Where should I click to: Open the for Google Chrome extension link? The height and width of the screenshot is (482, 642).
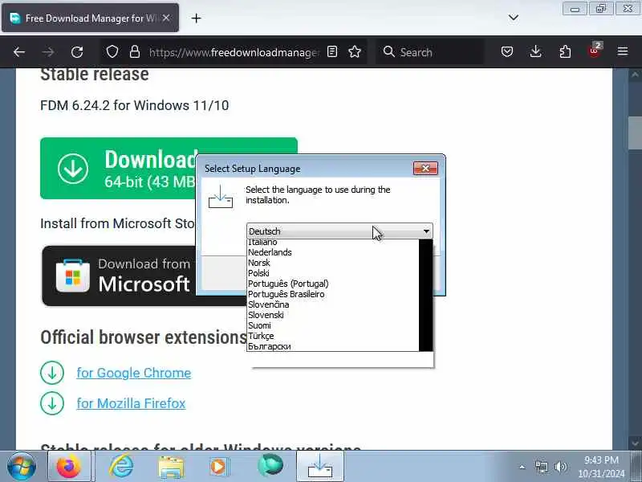133,373
